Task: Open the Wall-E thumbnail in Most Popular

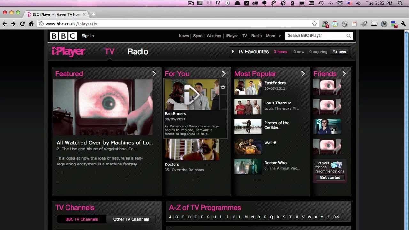Action: pyautogui.click(x=248, y=147)
